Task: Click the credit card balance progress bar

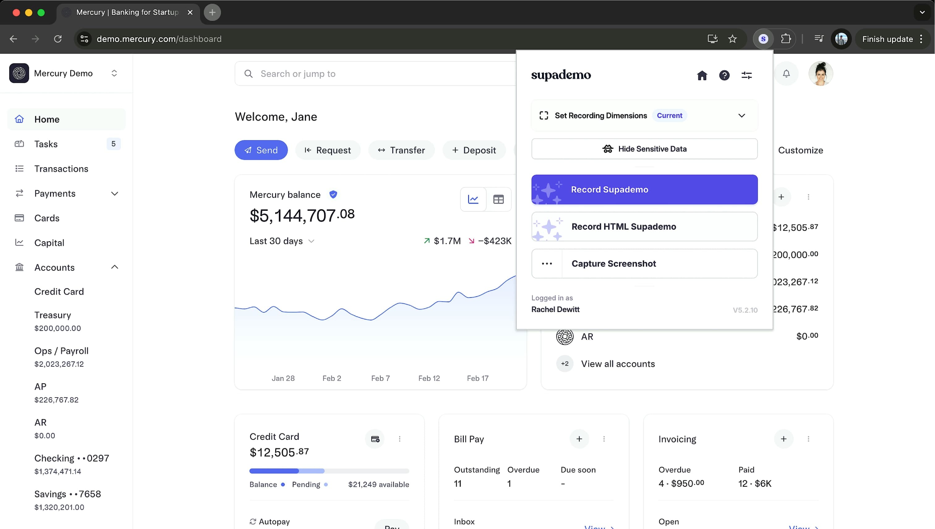Action: [329, 471]
